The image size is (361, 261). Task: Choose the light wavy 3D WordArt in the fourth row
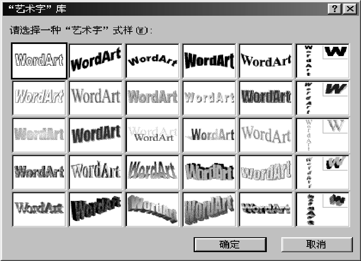[266, 172]
